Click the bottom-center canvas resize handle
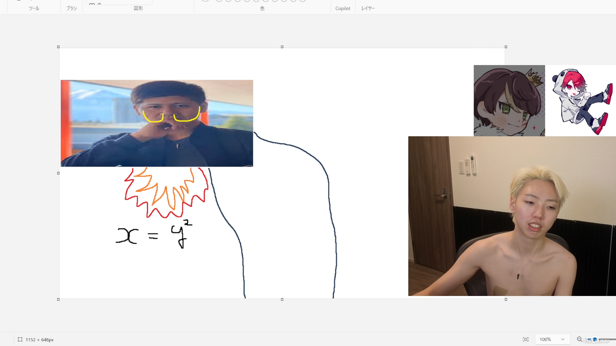This screenshot has height=346, width=616. coord(282,299)
